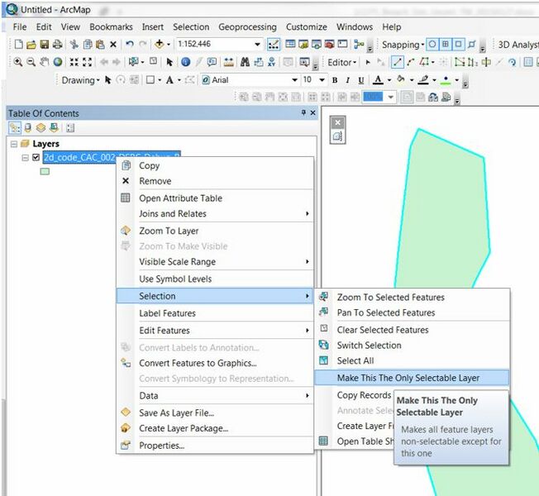Choose Switch Selection

tap(412, 345)
